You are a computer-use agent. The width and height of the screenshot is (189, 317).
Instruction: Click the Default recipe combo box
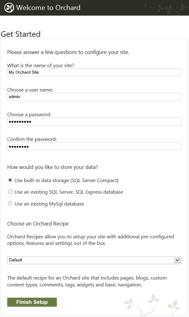pos(94,260)
